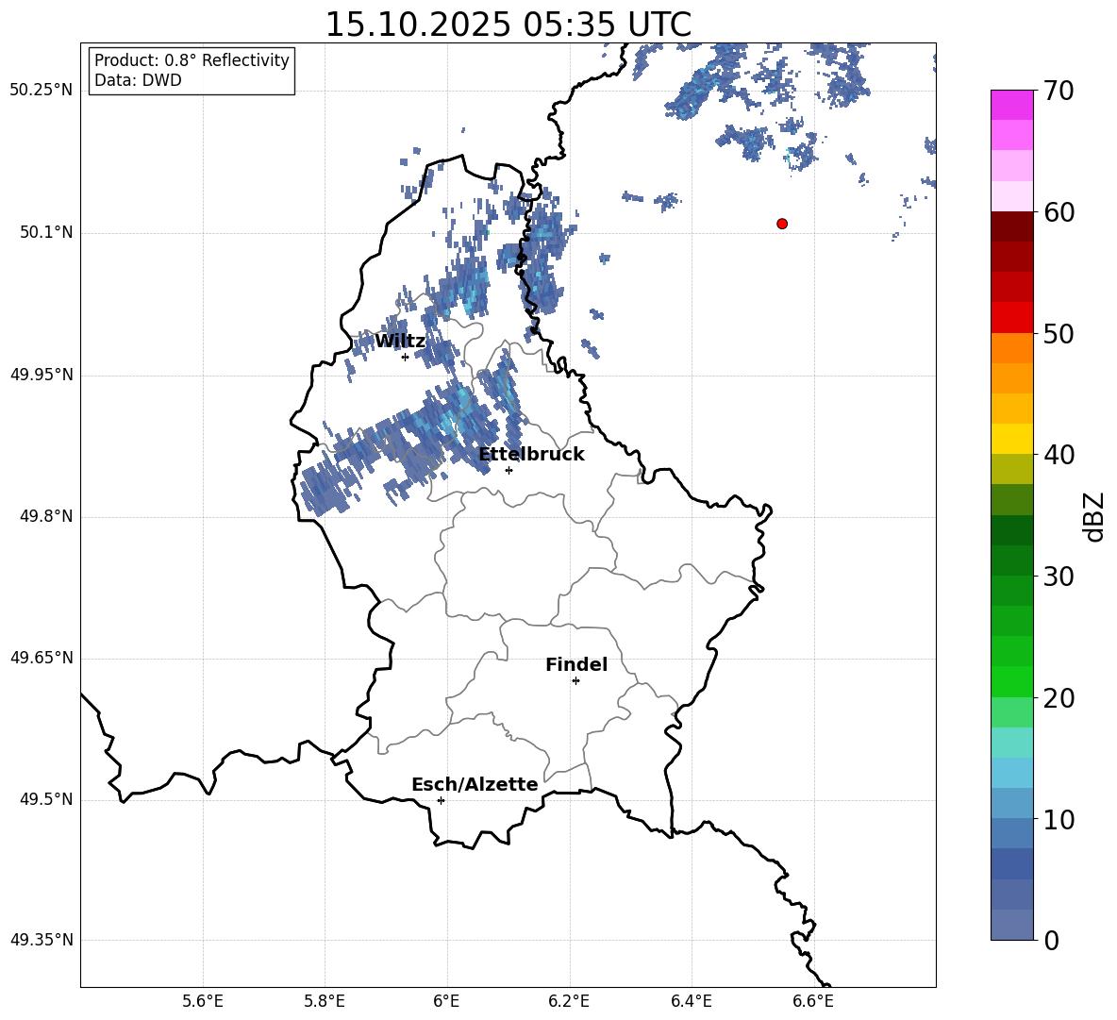Click the title 15.10.2025 05:35 UTC
The height and width of the screenshot is (1020, 1117).
508,25
